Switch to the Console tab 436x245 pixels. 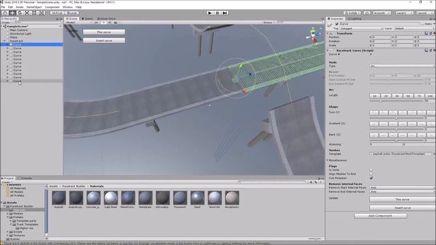(25, 178)
